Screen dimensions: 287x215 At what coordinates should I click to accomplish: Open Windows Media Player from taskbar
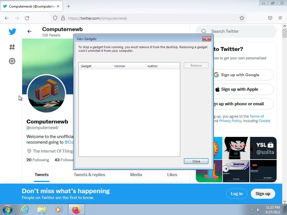tap(59, 210)
